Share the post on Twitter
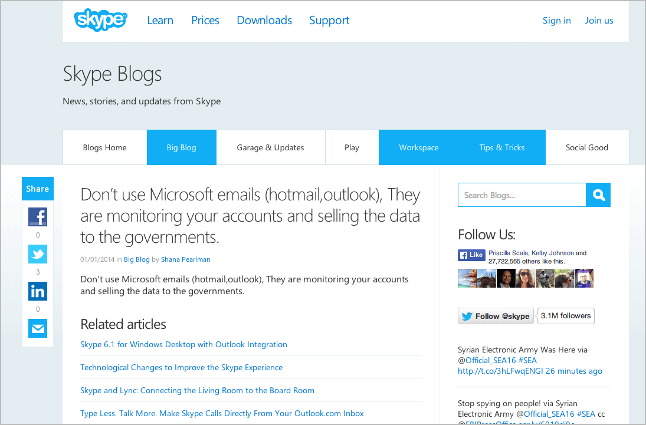 pyautogui.click(x=38, y=254)
